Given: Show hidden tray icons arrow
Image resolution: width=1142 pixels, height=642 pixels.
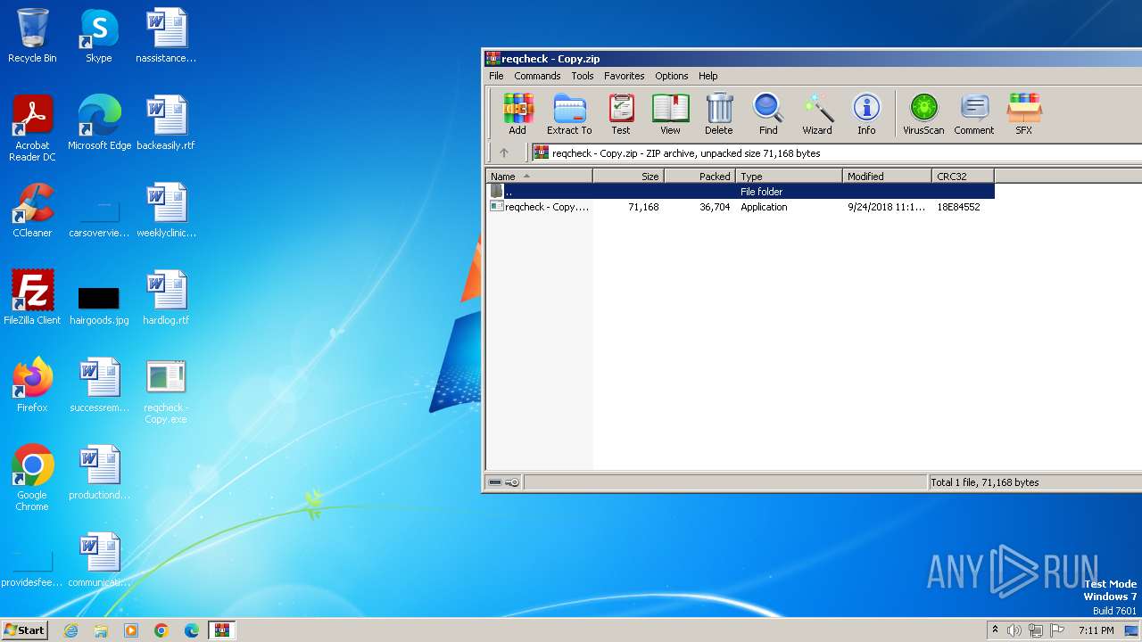Looking at the screenshot, I should coord(996,630).
